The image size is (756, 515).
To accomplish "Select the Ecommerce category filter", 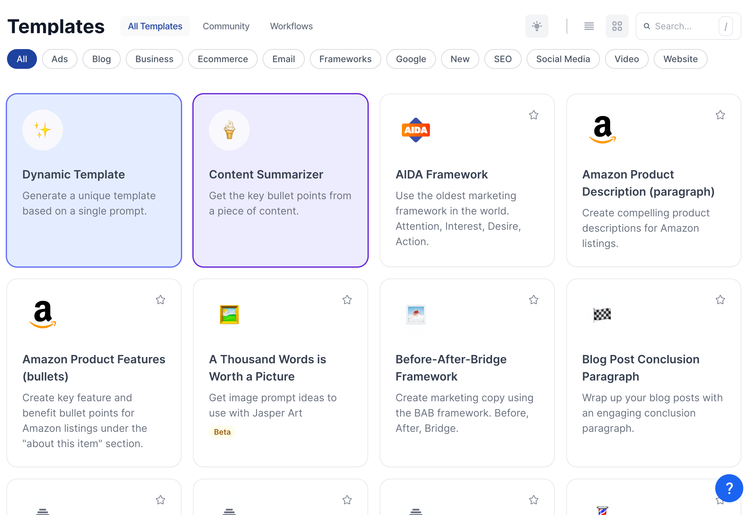I will click(223, 59).
